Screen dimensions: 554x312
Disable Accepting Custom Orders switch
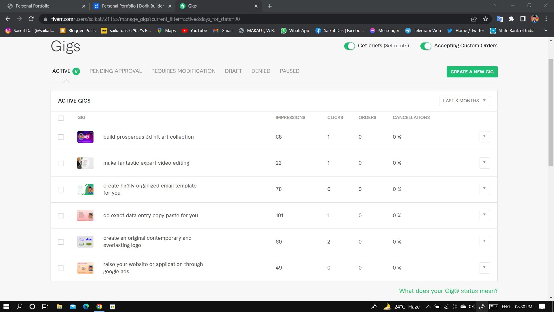[x=426, y=46]
